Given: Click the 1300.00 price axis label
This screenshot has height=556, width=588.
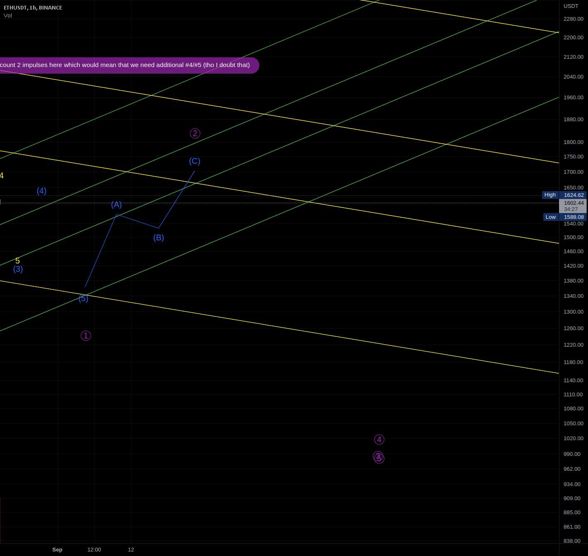Looking at the screenshot, I should (574, 312).
